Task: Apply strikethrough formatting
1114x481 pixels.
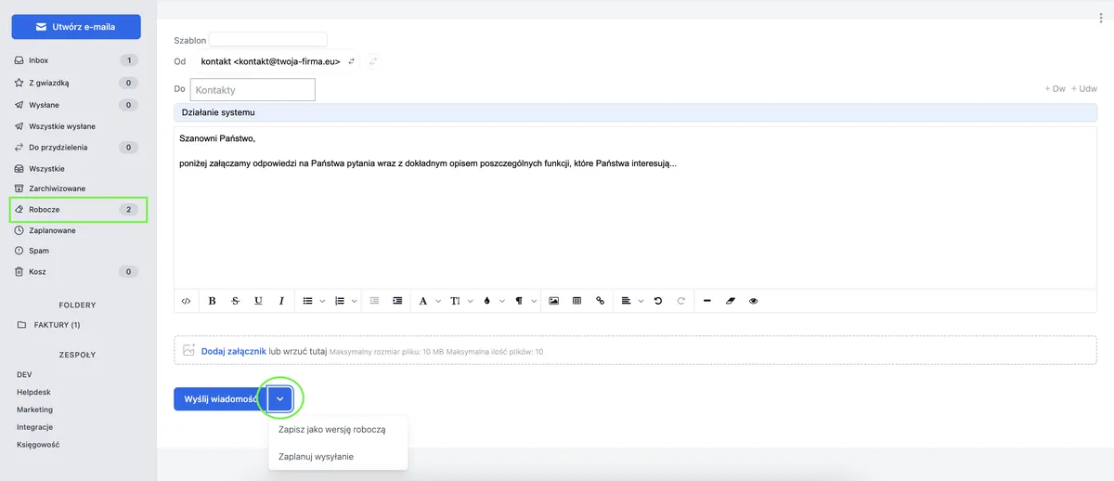Action: coord(235,301)
